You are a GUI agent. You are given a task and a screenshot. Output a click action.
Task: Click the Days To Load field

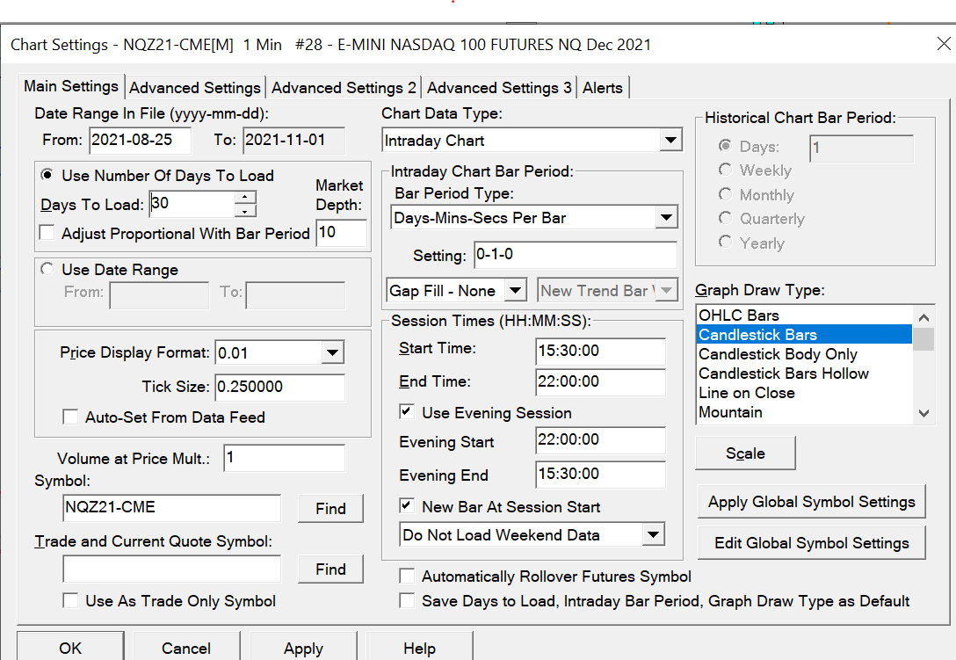point(192,204)
